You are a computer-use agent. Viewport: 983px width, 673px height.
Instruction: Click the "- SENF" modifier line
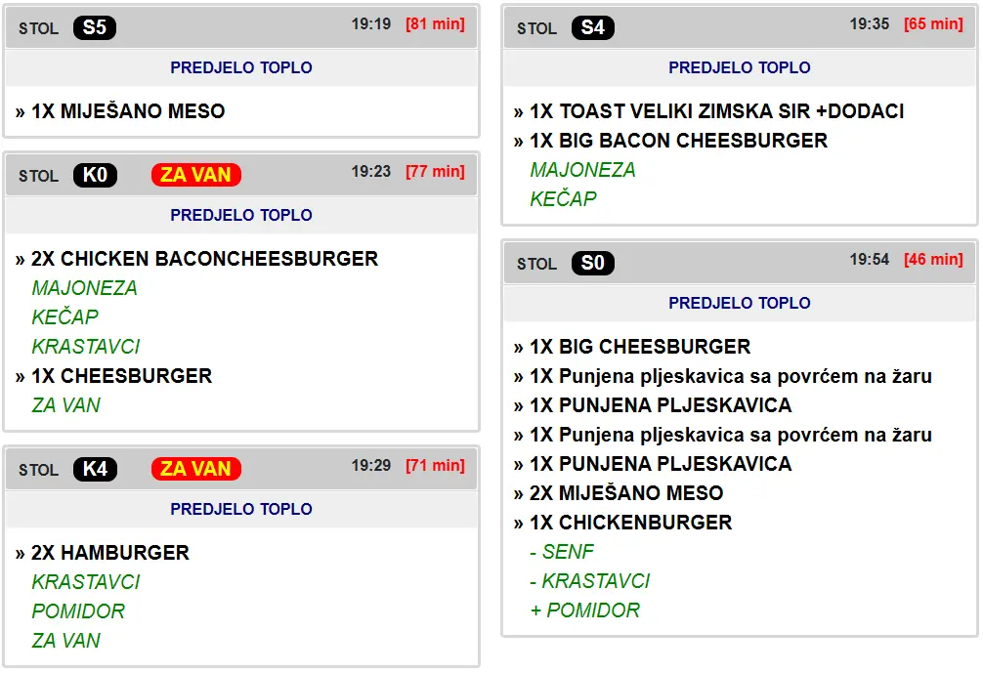click(x=562, y=552)
